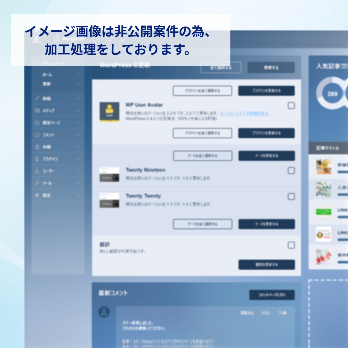Click the 投稿 pen icon in sidebar

click(37, 98)
